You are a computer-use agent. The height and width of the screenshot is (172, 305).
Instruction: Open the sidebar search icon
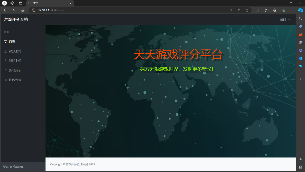(301, 18)
